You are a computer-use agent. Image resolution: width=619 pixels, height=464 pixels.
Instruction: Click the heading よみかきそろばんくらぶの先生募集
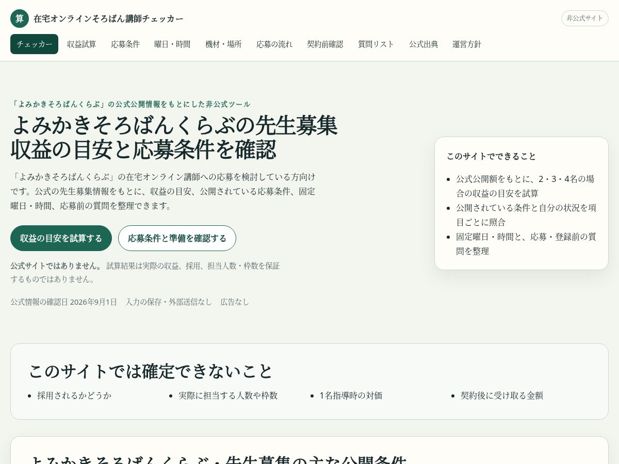click(x=174, y=125)
